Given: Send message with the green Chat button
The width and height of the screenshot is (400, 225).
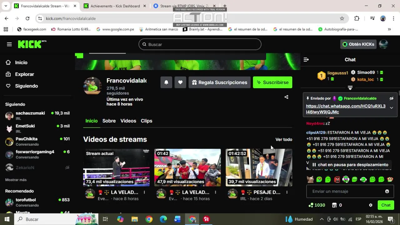Looking at the screenshot, I should 386,205.
